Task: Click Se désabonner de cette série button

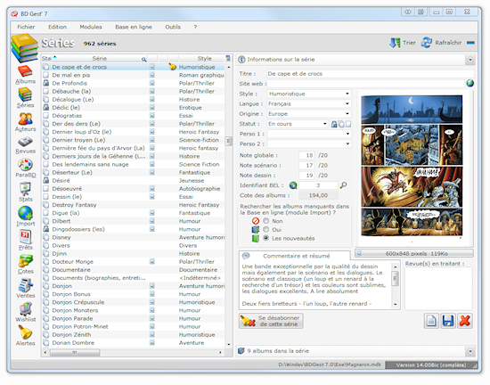Action: point(271,321)
